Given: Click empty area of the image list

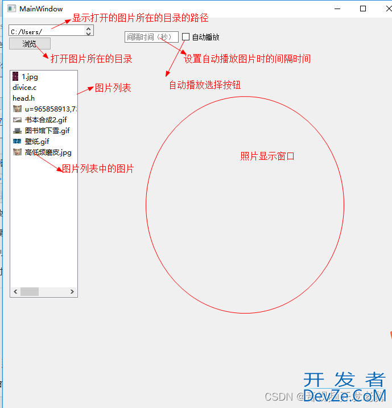Looking at the screenshot, I should coord(43,228).
